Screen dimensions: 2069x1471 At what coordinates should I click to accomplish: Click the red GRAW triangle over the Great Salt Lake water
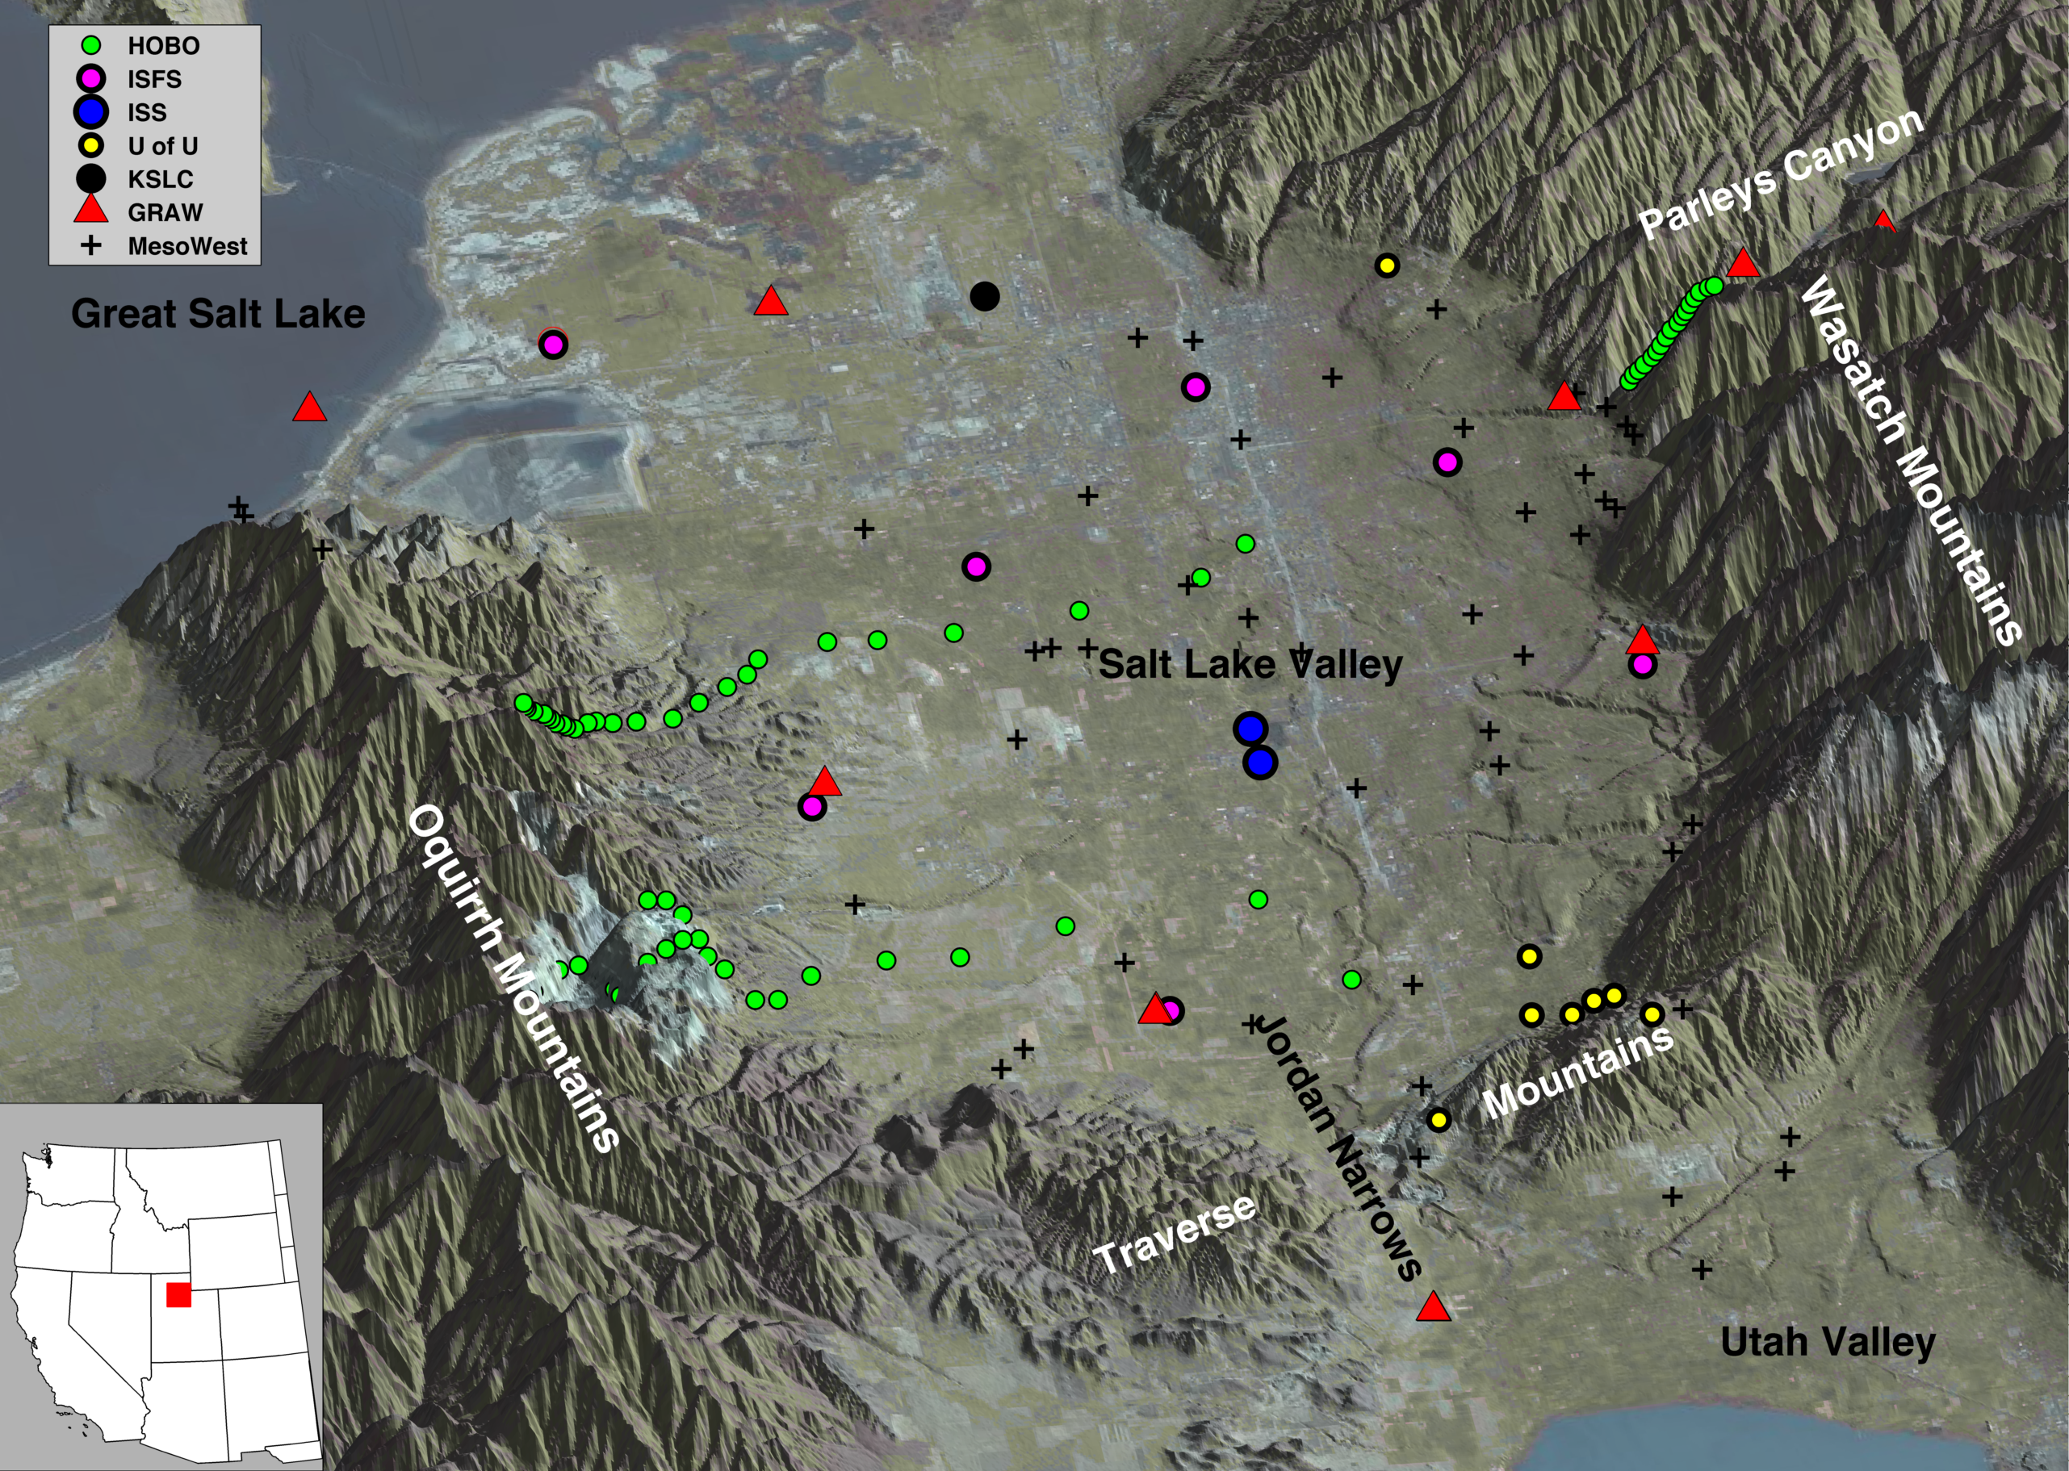pyautogui.click(x=310, y=407)
